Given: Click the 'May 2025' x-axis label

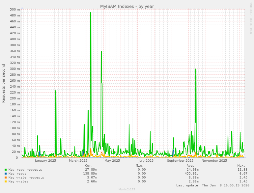Looking at the screenshot, I should (x=112, y=161).
